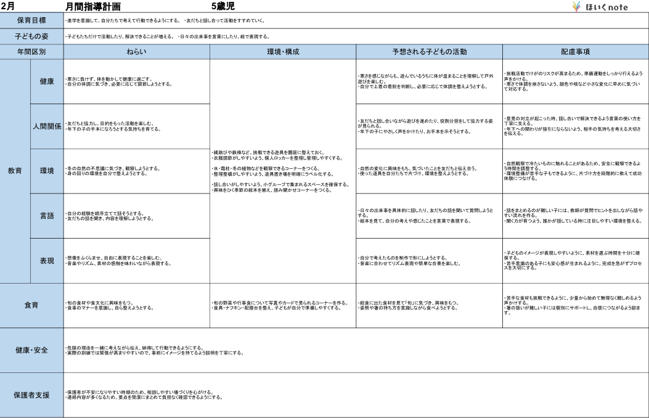
Task: Select the 教育 category cell
Action: coord(15,171)
